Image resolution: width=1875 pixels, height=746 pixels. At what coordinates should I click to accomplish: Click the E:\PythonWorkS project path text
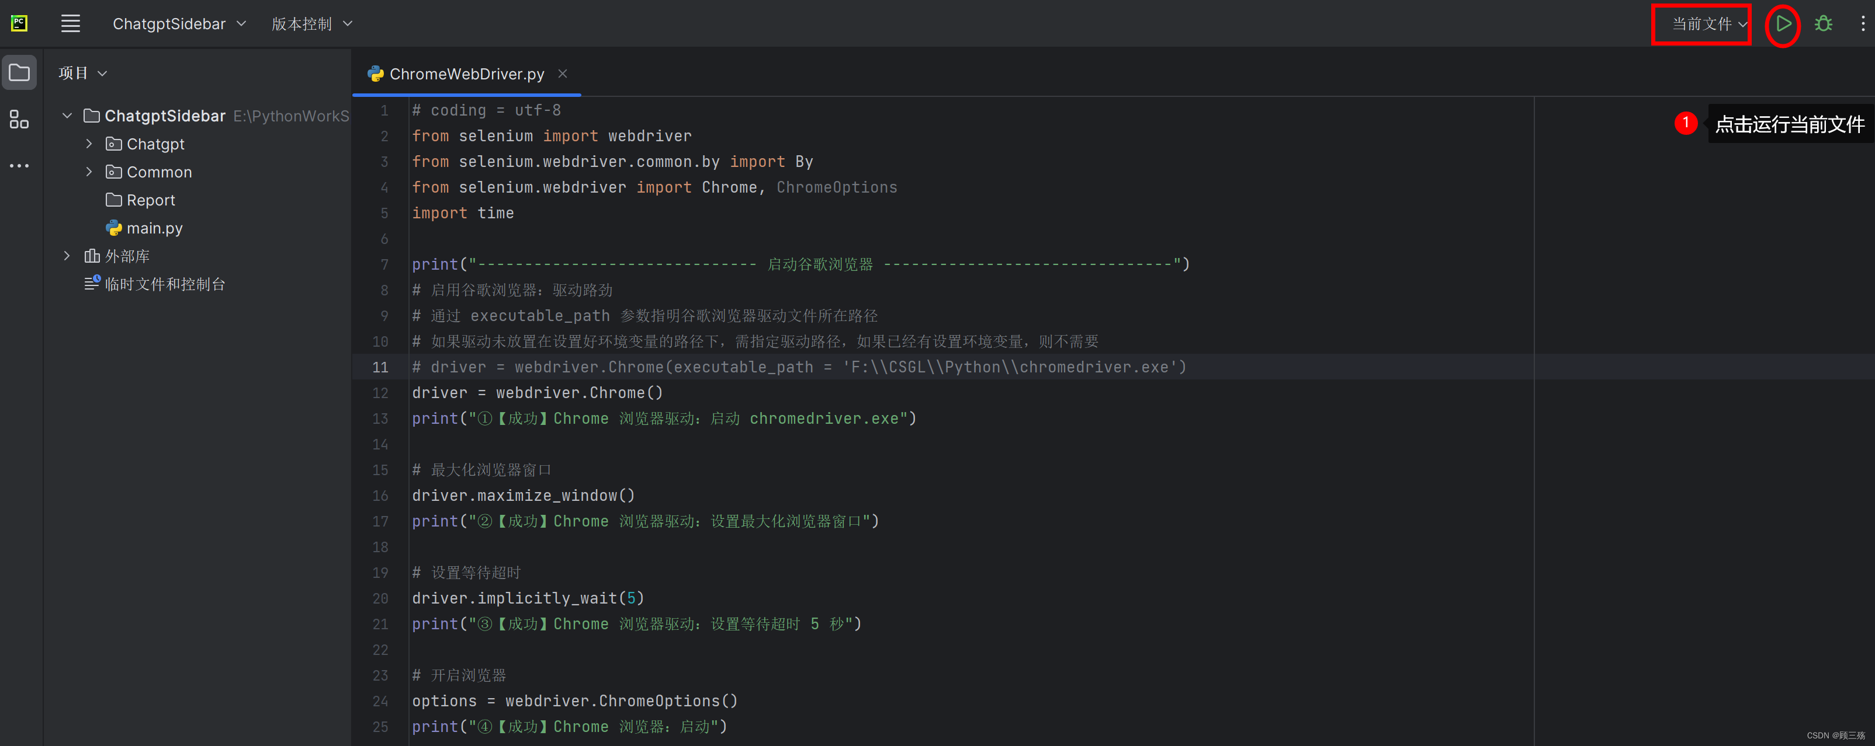click(x=290, y=116)
